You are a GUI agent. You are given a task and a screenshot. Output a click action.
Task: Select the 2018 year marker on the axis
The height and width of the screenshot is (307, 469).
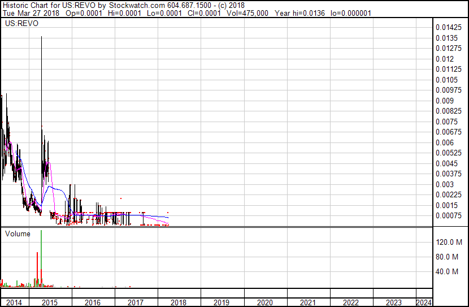point(179,302)
